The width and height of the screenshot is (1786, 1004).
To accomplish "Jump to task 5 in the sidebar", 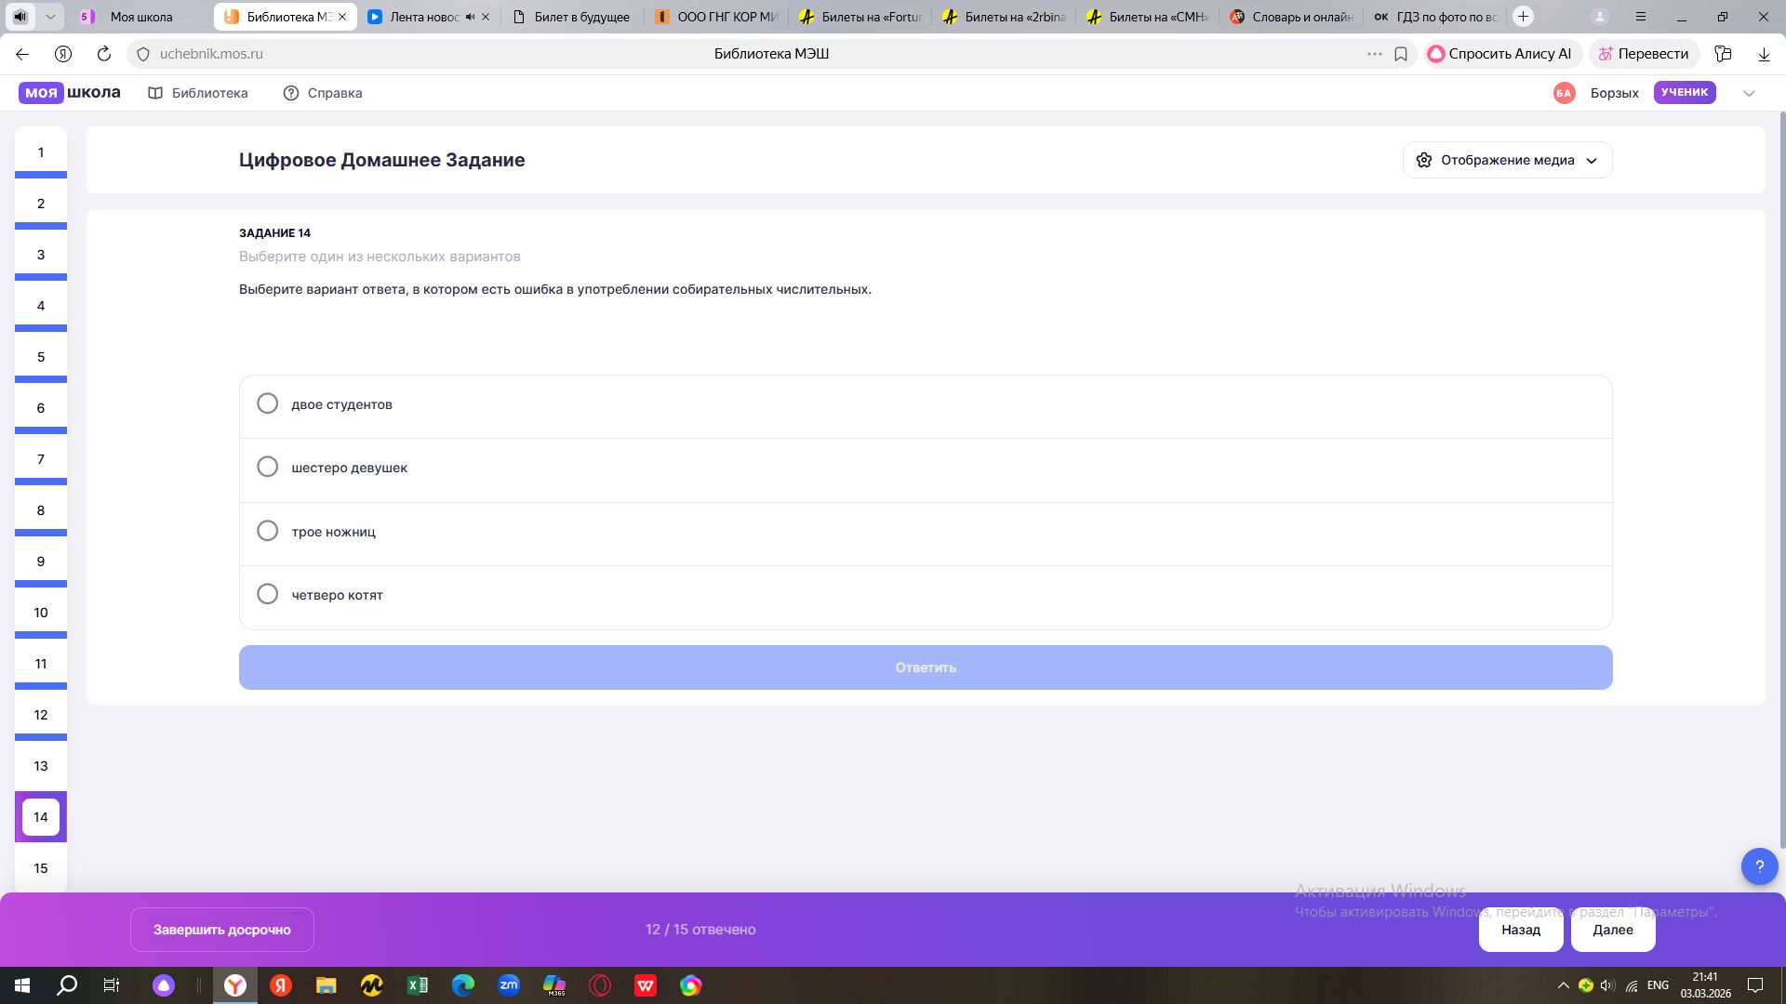I will (x=41, y=357).
